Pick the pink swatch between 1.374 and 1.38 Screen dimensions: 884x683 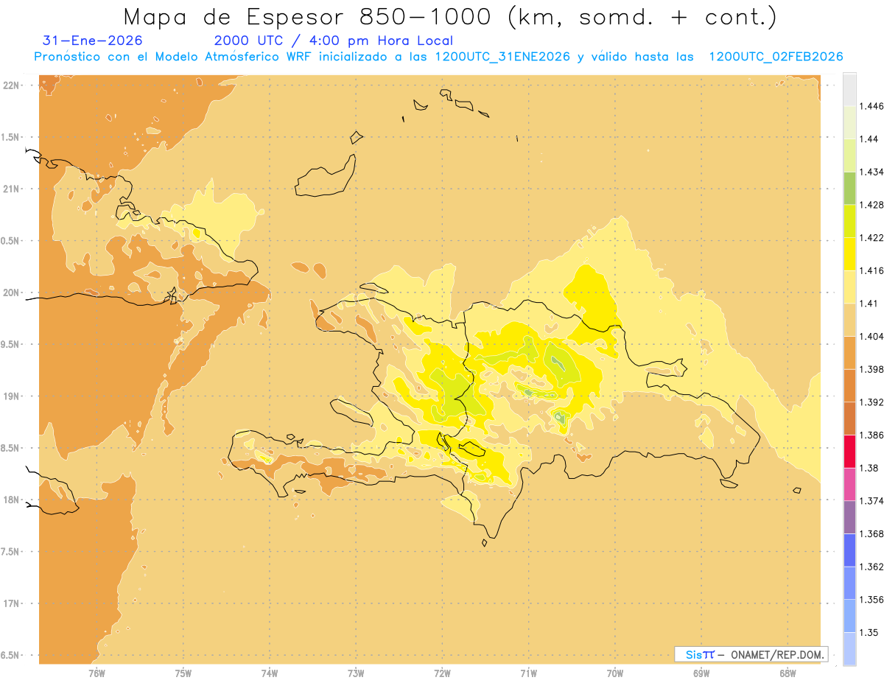849,484
